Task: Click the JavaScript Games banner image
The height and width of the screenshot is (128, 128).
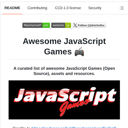Action: pyautogui.click(x=64, y=100)
